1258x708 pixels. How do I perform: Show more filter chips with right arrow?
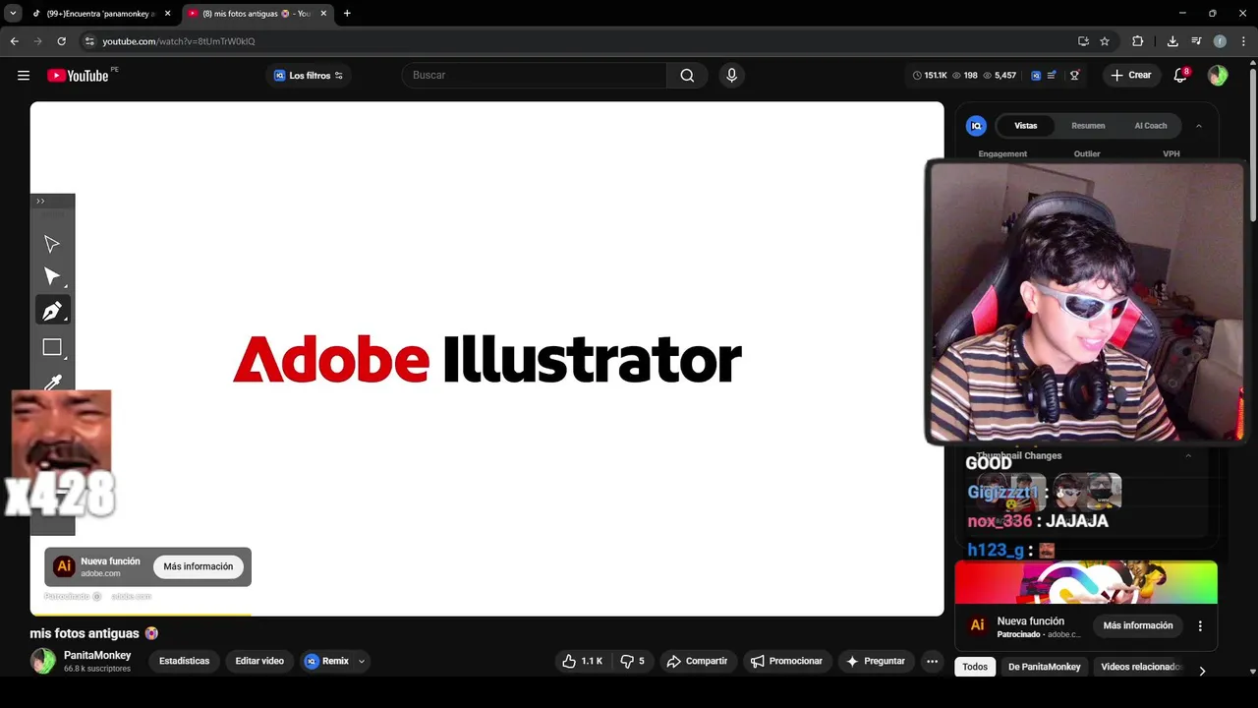[x=1202, y=671]
